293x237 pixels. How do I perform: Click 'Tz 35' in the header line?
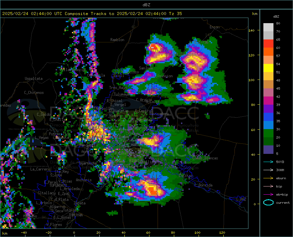[175, 14]
